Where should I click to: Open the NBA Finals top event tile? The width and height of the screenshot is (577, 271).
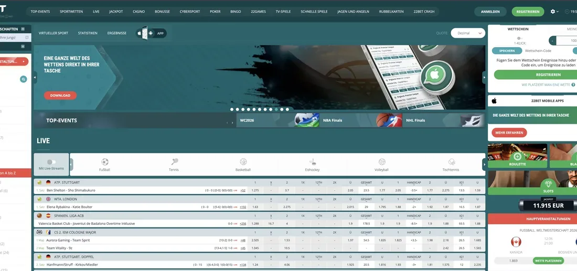(x=361, y=120)
